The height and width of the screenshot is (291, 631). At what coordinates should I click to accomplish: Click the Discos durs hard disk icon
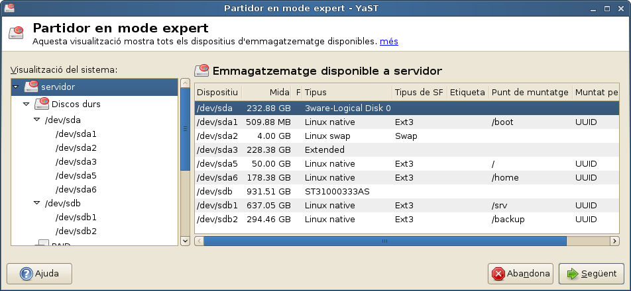click(x=42, y=103)
